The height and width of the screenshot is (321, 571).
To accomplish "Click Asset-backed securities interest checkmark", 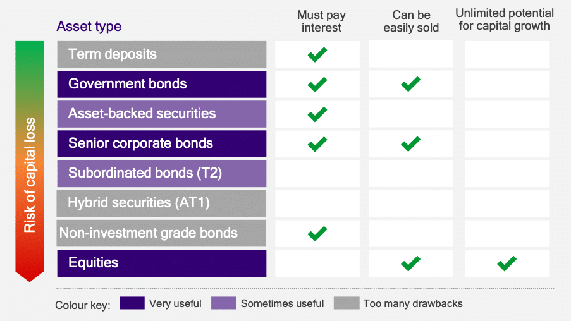I will point(317,114).
